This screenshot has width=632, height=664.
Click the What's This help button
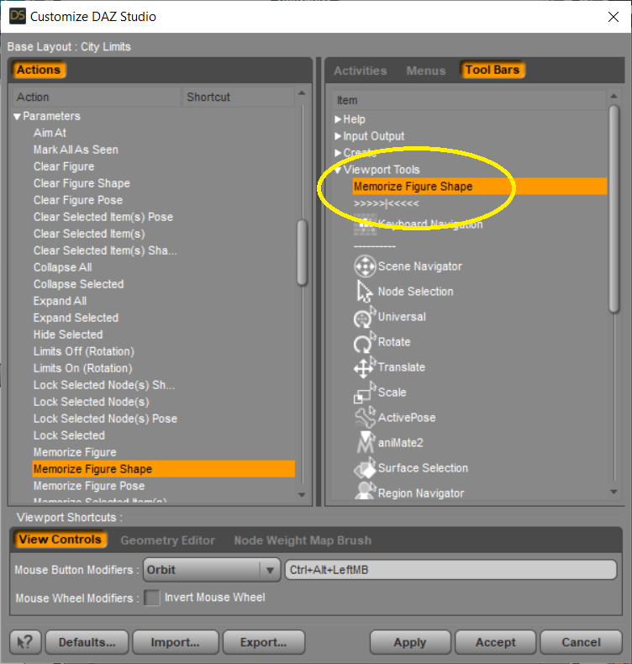[x=25, y=642]
